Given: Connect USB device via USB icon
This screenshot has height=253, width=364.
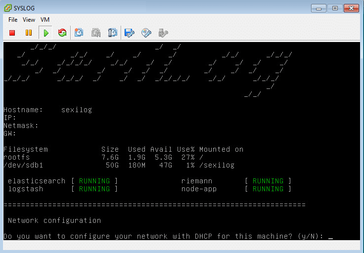Looking at the screenshot, I should (x=163, y=33).
